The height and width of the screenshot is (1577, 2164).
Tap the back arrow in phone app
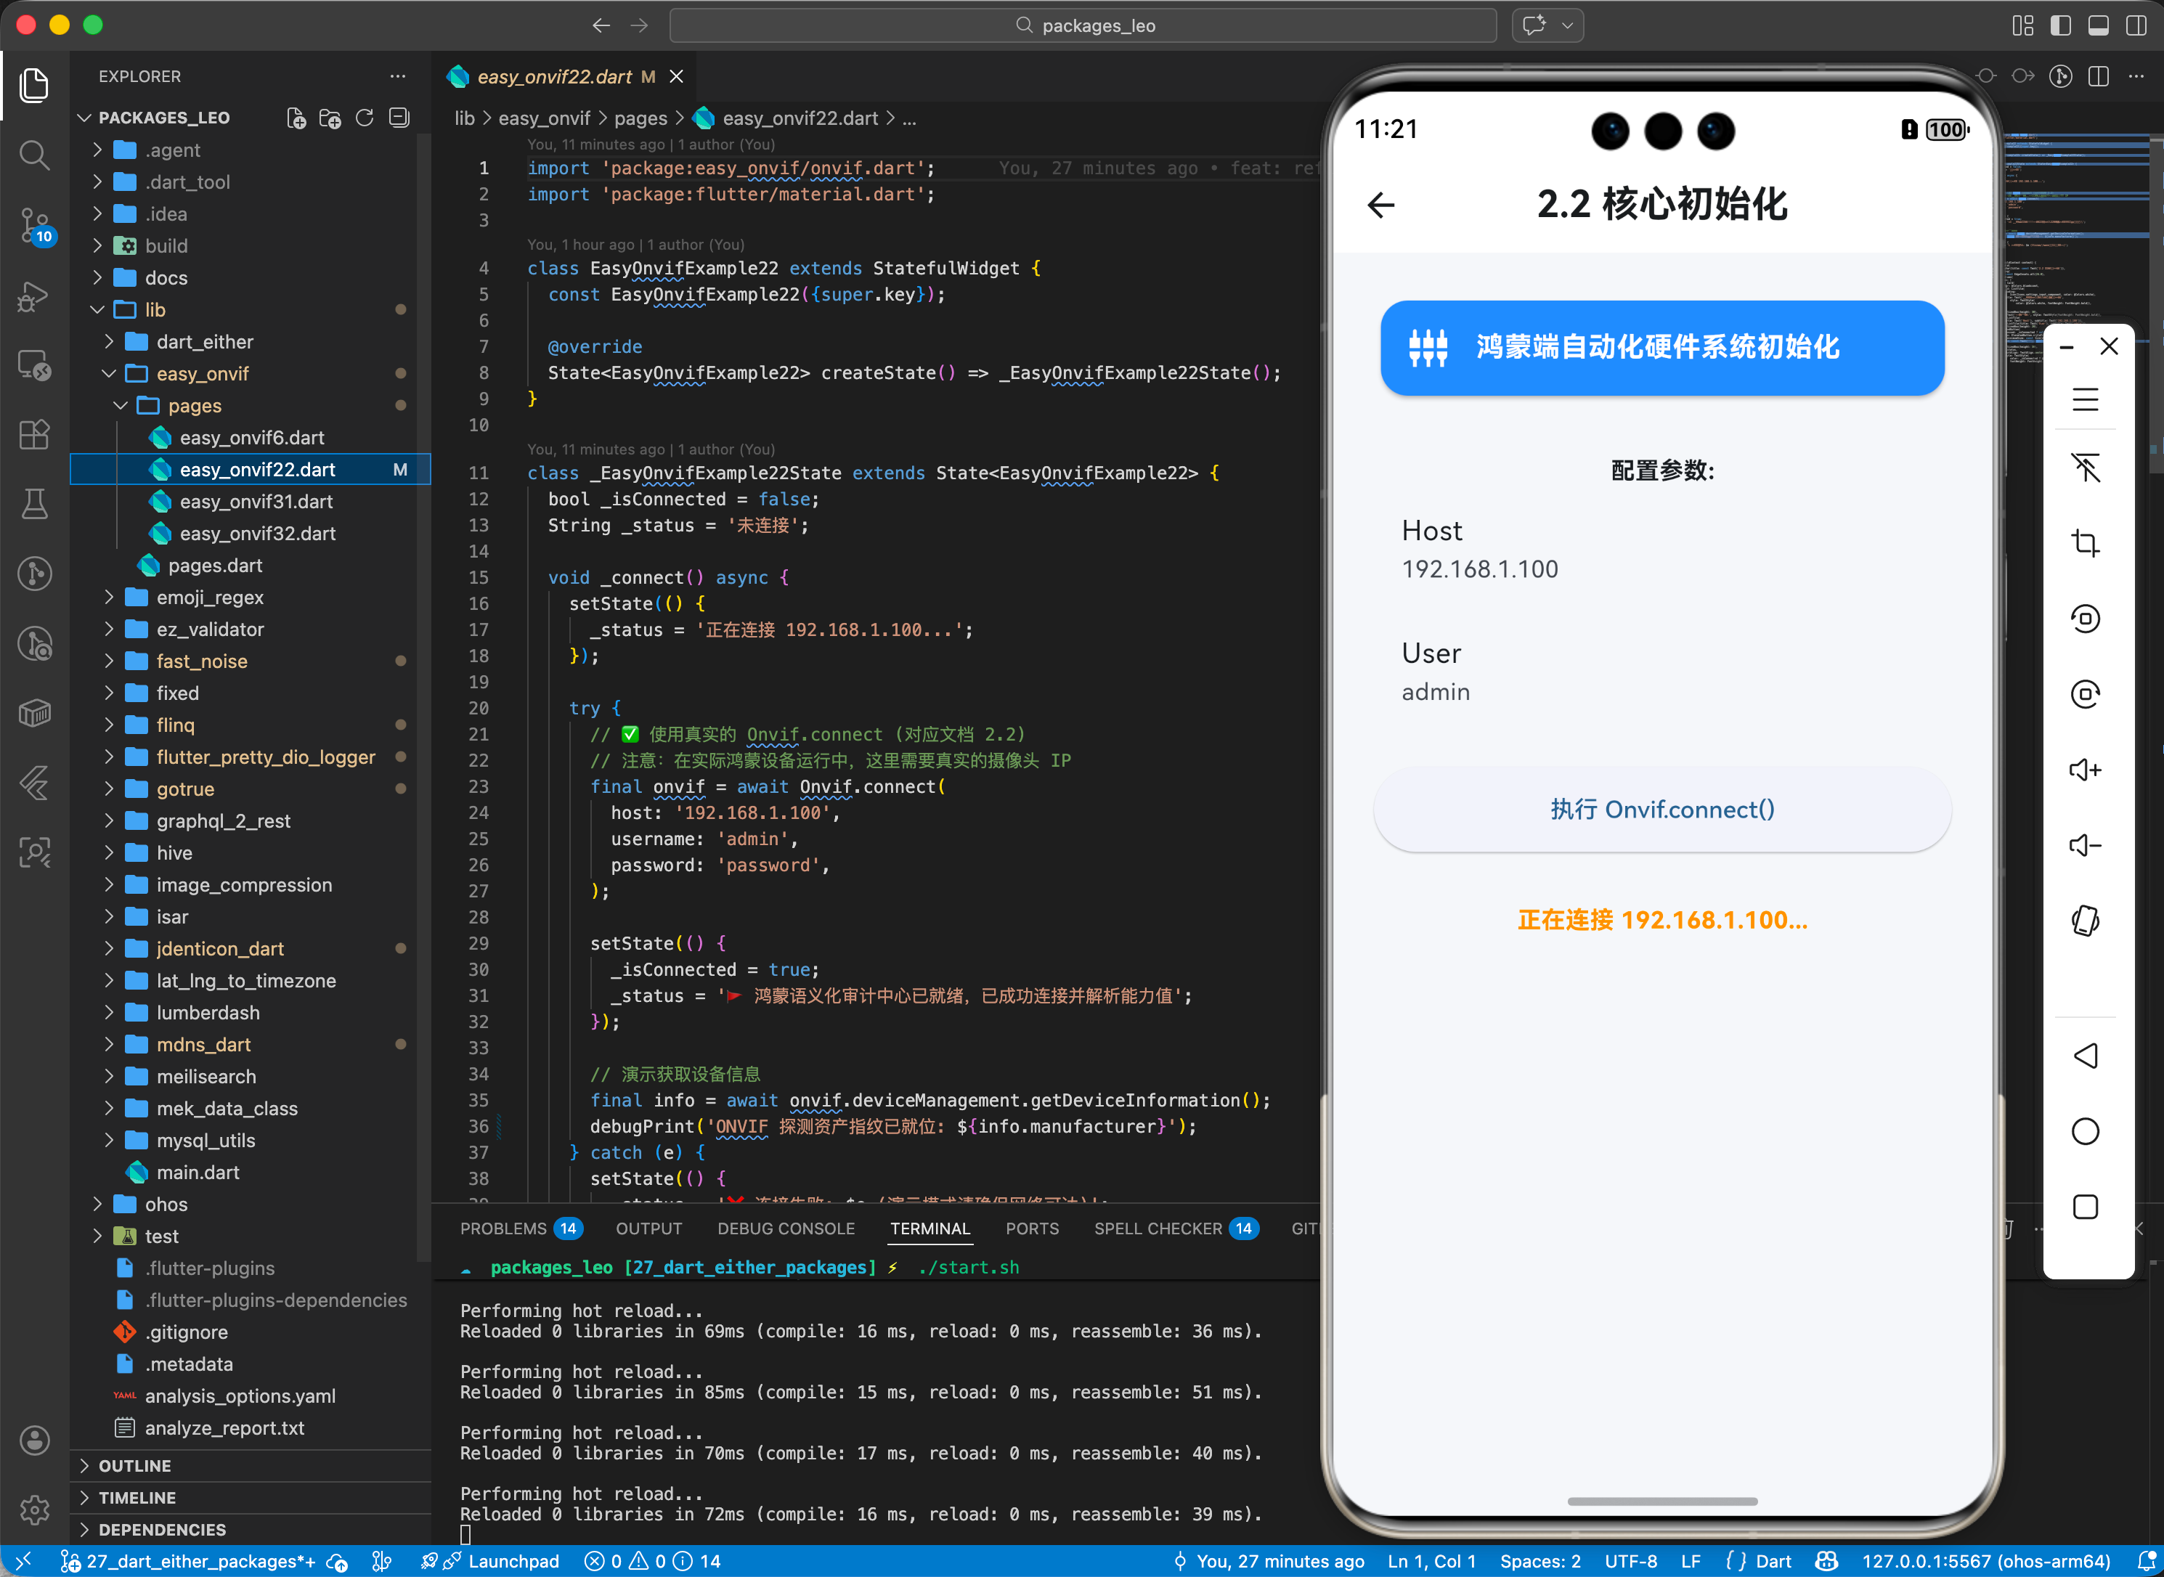(x=1380, y=204)
